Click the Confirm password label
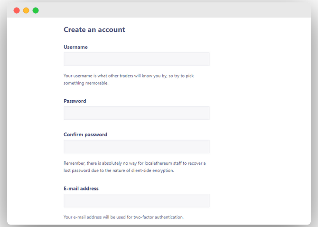 [x=85, y=135]
